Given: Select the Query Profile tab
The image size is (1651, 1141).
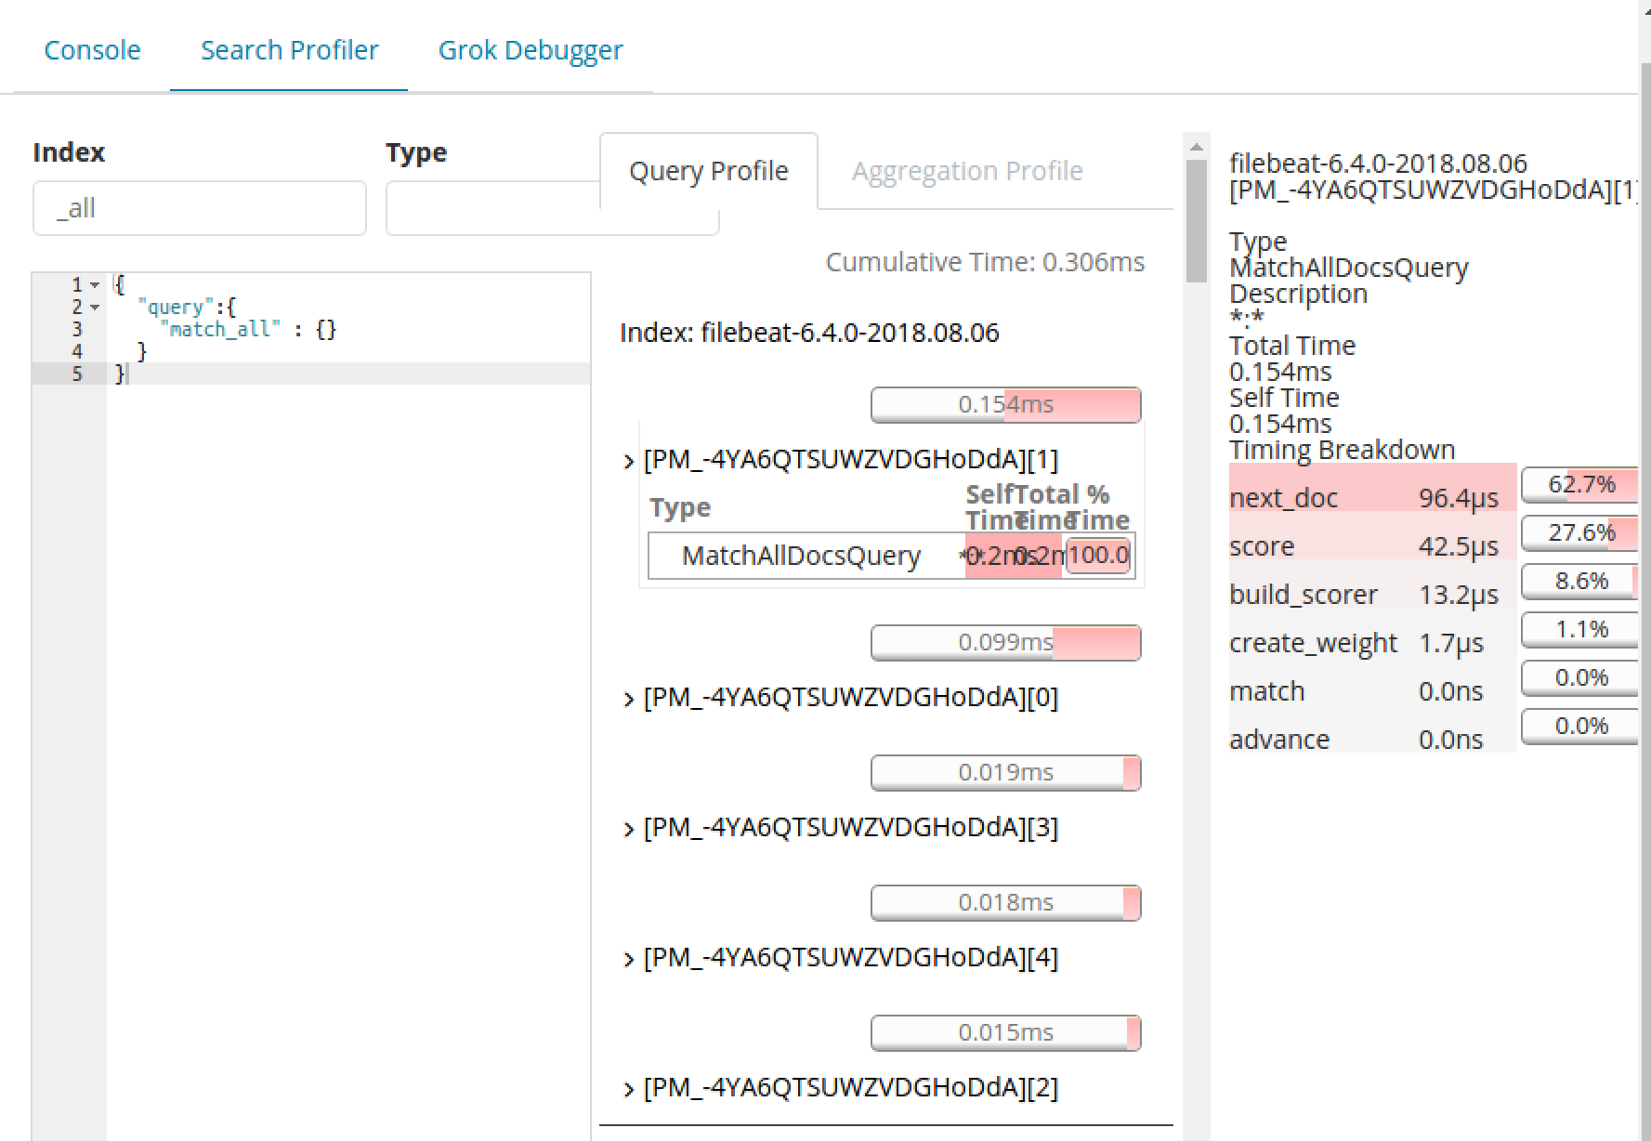Looking at the screenshot, I should pyautogui.click(x=709, y=170).
